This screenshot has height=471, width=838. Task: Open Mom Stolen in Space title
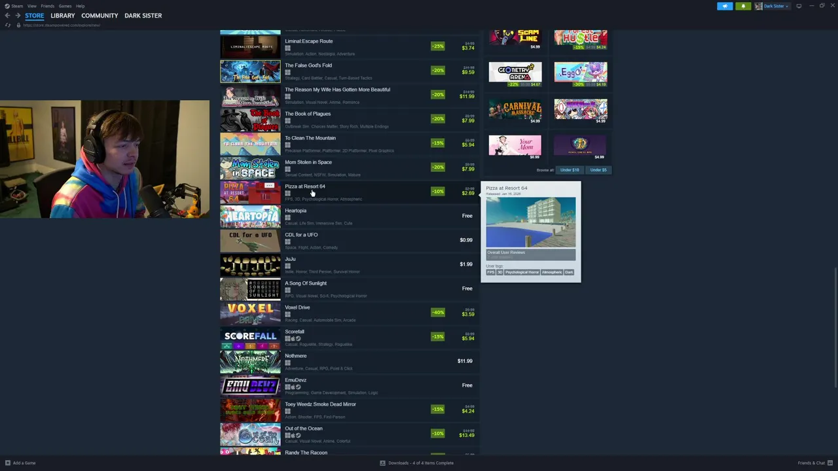click(x=308, y=162)
